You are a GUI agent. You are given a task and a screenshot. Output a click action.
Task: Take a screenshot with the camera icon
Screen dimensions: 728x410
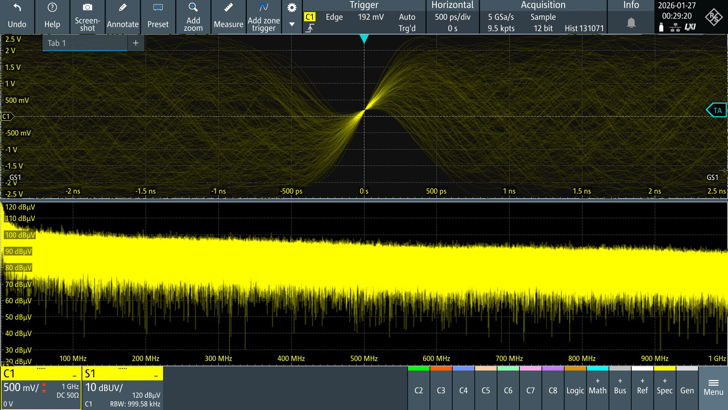87,8
